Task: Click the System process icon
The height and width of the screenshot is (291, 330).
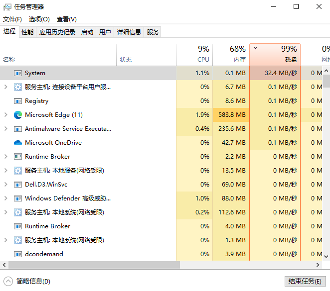Action: [18, 73]
